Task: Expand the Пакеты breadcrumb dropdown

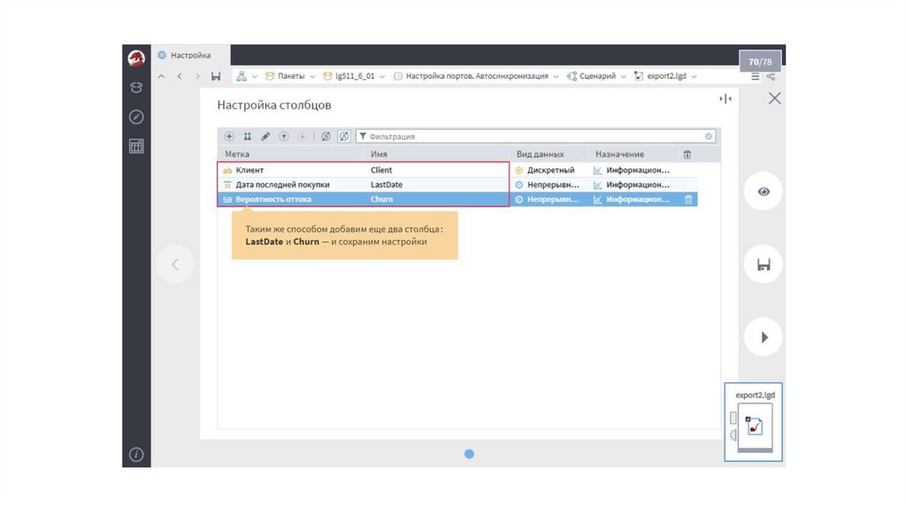Action: point(311,77)
